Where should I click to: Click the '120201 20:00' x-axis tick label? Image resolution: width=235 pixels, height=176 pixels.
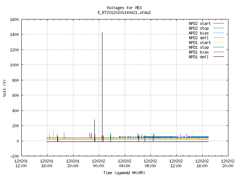pos(73,164)
